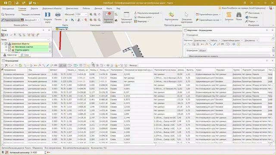Click the Поиск input in Слои panel
This screenshot has height=155, width=276.
pyautogui.click(x=29, y=40)
